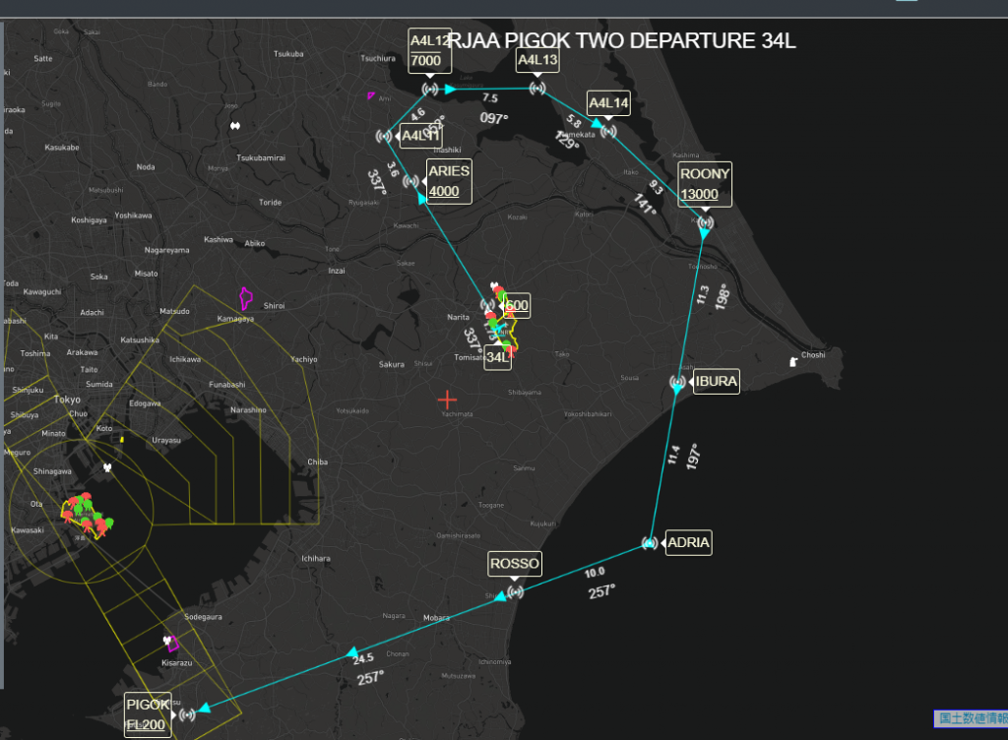Click the red crosshair marker near Yachimata
The width and height of the screenshot is (1008, 740).
pos(448,400)
